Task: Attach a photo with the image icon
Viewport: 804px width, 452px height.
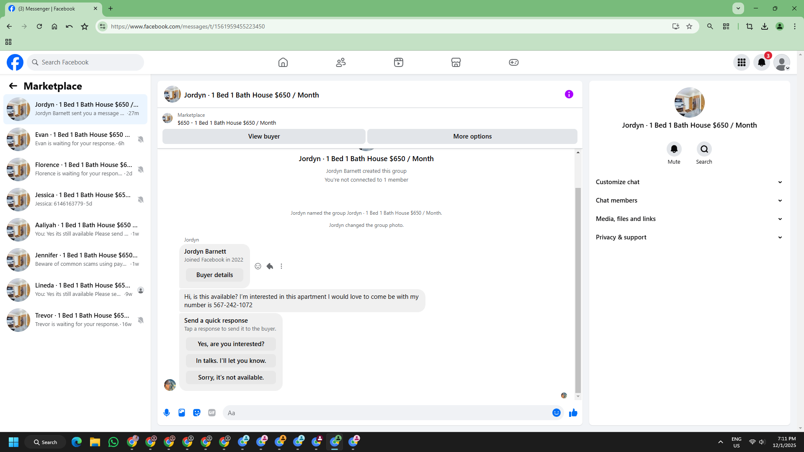Action: 182,413
